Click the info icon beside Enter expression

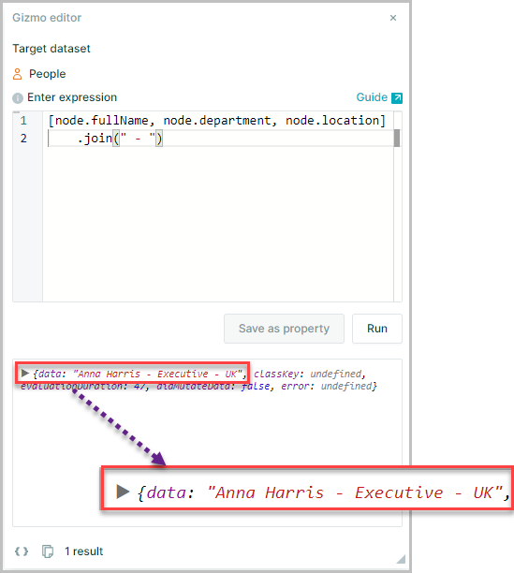pos(18,98)
